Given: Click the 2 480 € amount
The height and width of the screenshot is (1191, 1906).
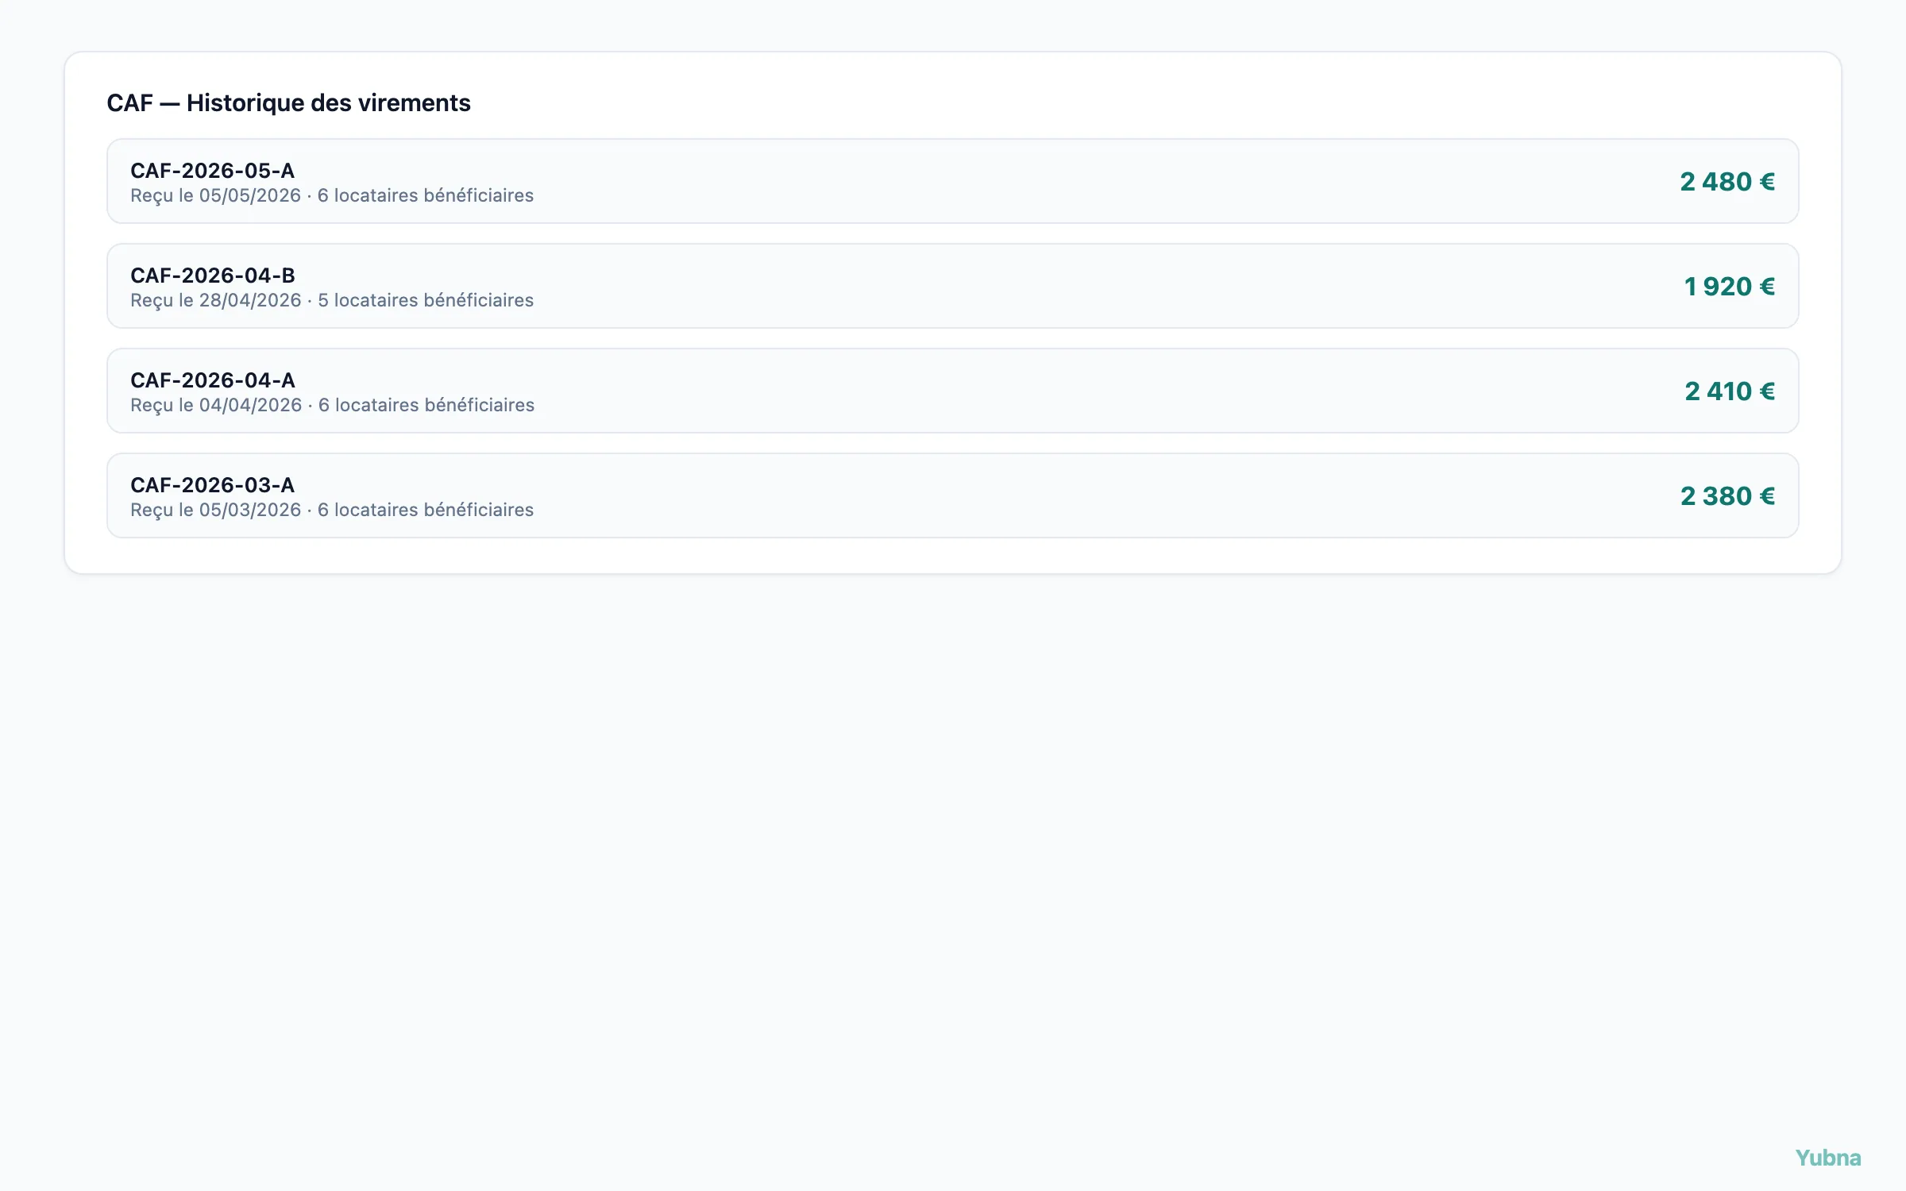Looking at the screenshot, I should click(x=1727, y=182).
